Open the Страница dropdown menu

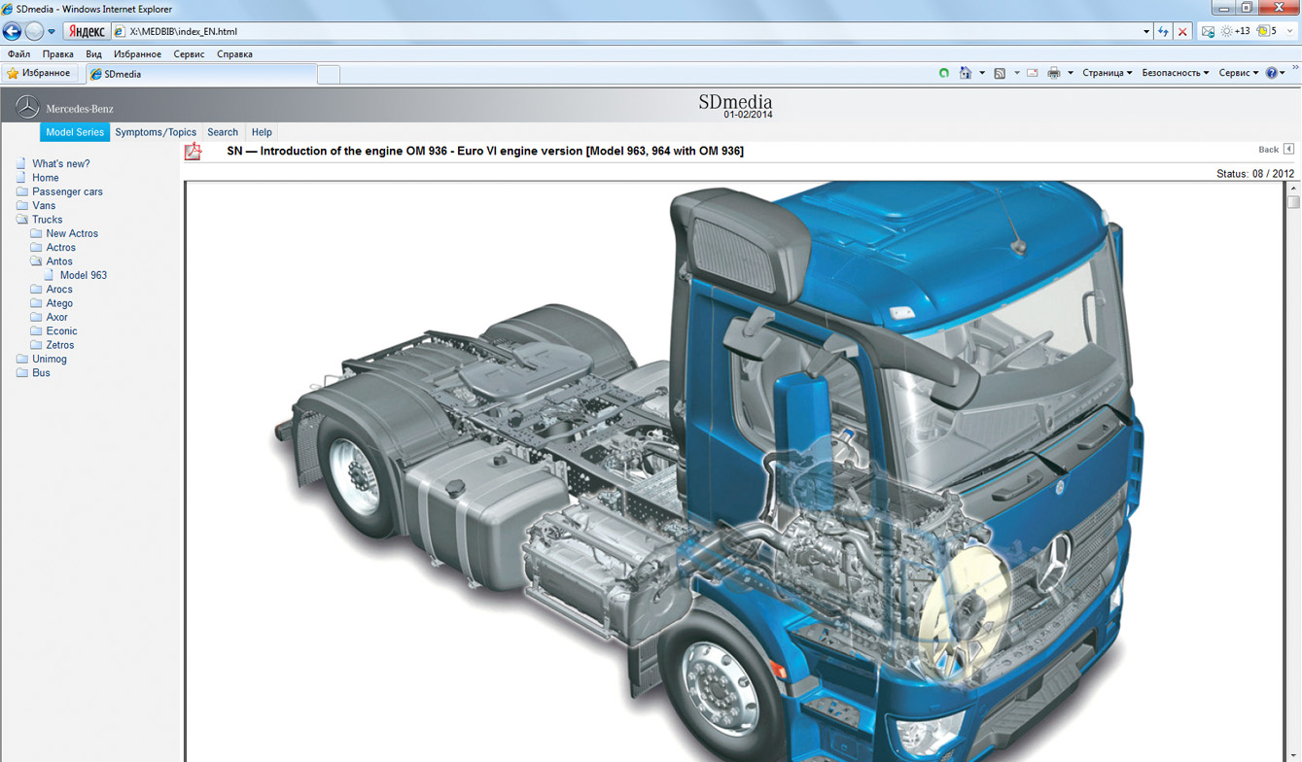tap(1107, 73)
